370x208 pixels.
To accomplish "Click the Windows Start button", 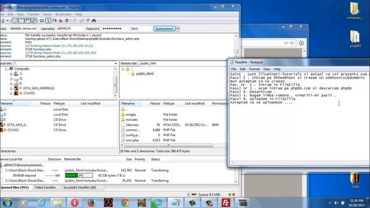I will [8, 203].
